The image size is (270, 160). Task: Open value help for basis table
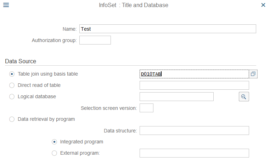coord(253,74)
